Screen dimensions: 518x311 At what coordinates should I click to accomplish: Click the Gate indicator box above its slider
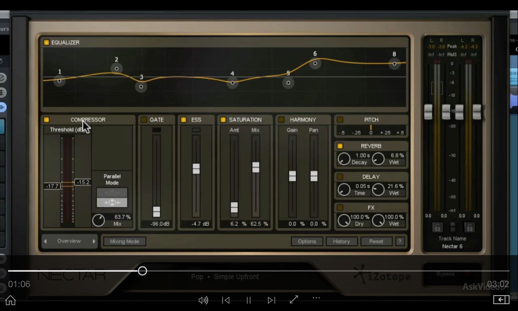pyautogui.click(x=157, y=130)
